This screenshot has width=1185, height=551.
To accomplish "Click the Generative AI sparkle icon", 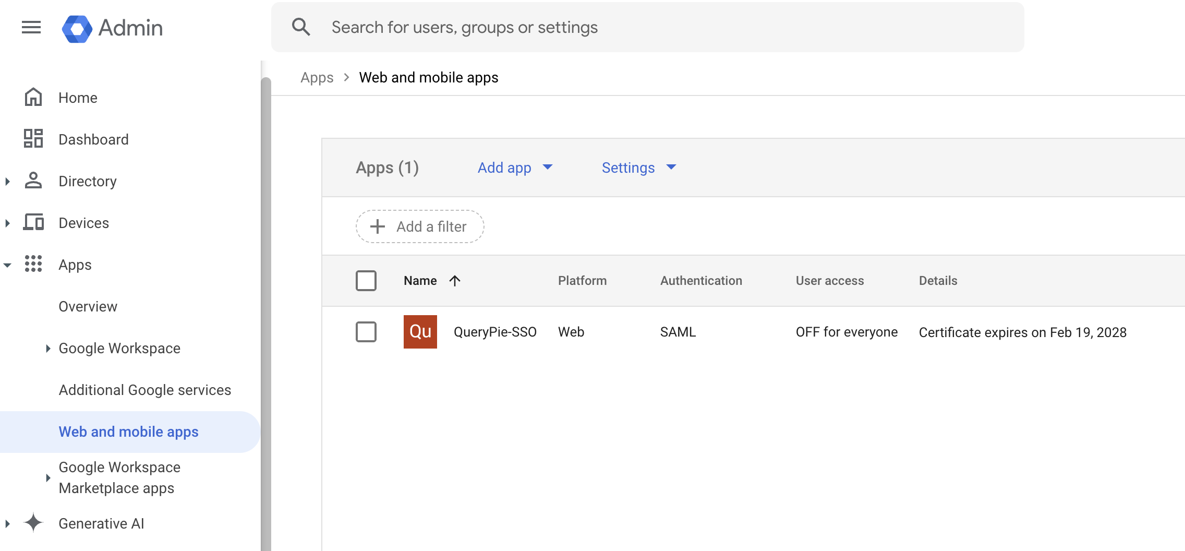I will click(33, 523).
